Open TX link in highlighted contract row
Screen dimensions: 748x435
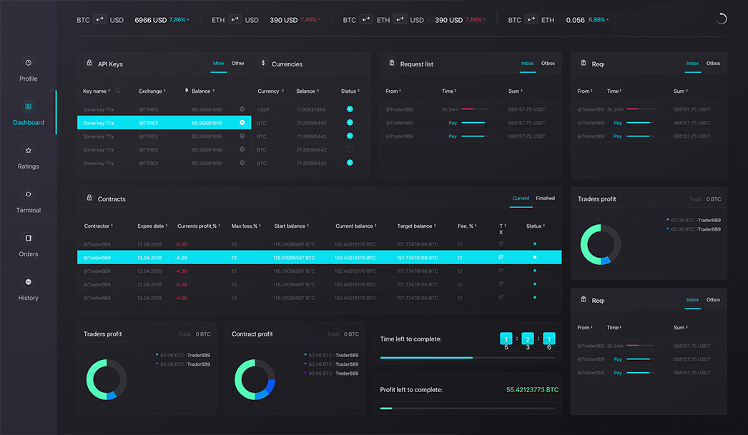pos(501,257)
